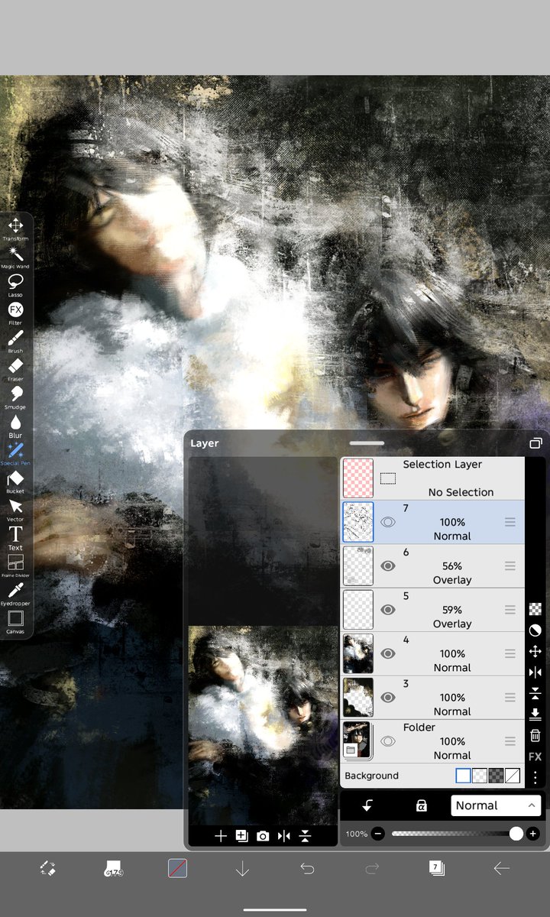This screenshot has height=917, width=550.
Task: Click the layer 4 thumbnail
Action: coord(357,653)
